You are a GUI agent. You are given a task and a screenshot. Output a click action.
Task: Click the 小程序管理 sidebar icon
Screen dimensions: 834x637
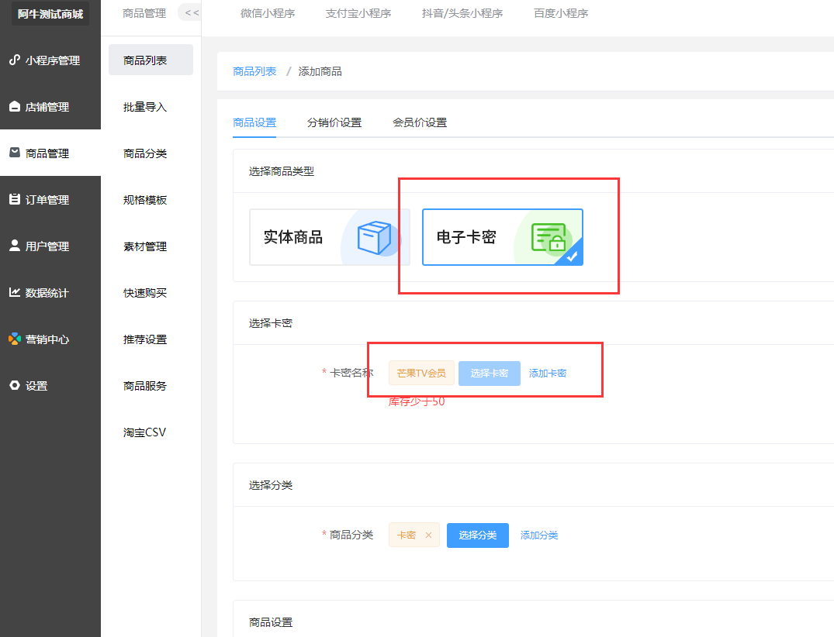click(14, 60)
